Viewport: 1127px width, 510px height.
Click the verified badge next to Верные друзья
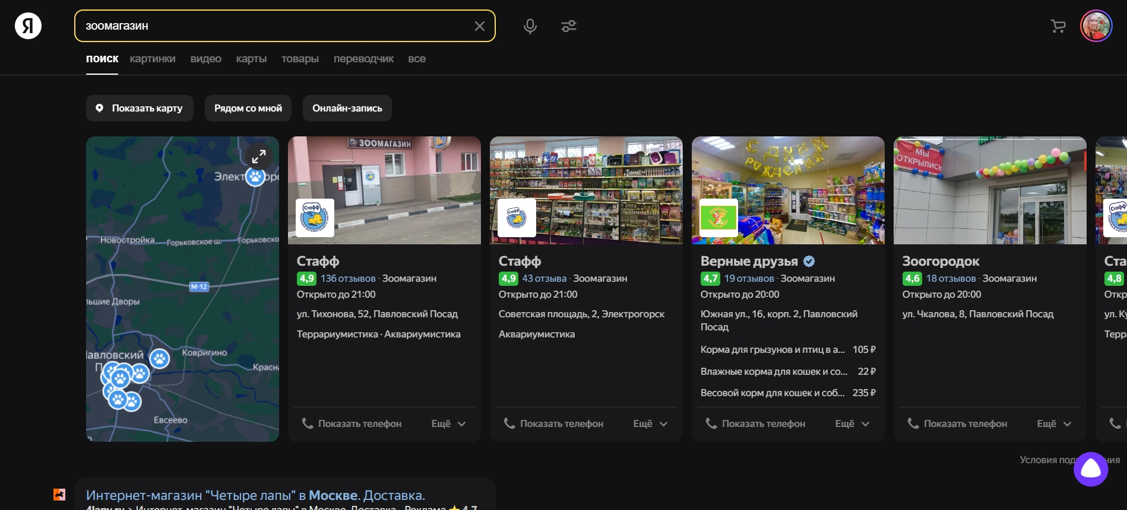coord(809,261)
